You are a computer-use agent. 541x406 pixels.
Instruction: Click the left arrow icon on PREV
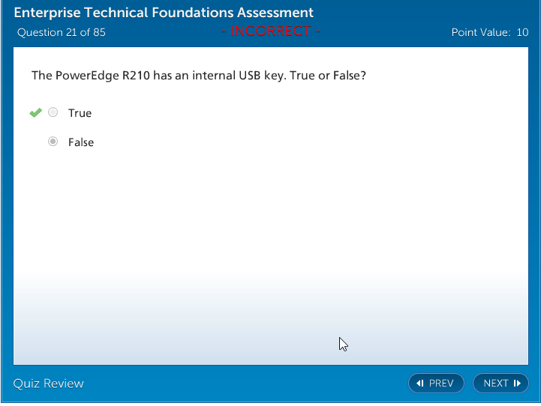click(420, 384)
